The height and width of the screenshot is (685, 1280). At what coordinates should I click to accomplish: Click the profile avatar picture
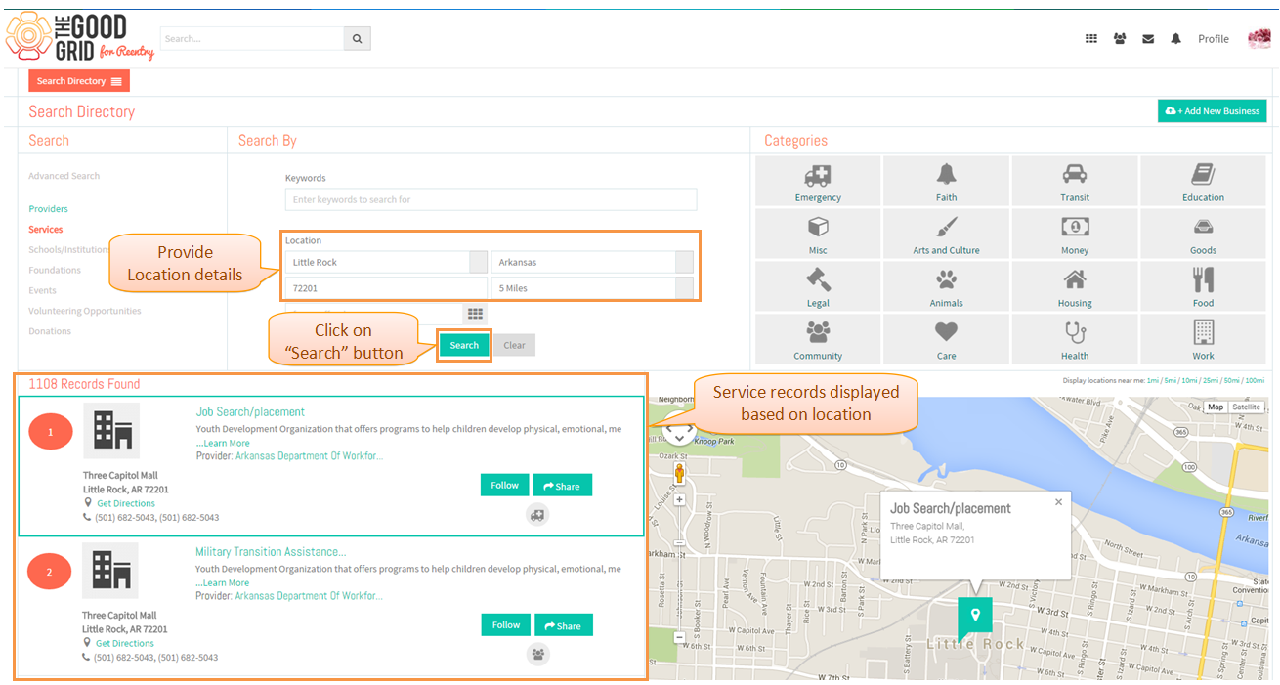[x=1259, y=39]
